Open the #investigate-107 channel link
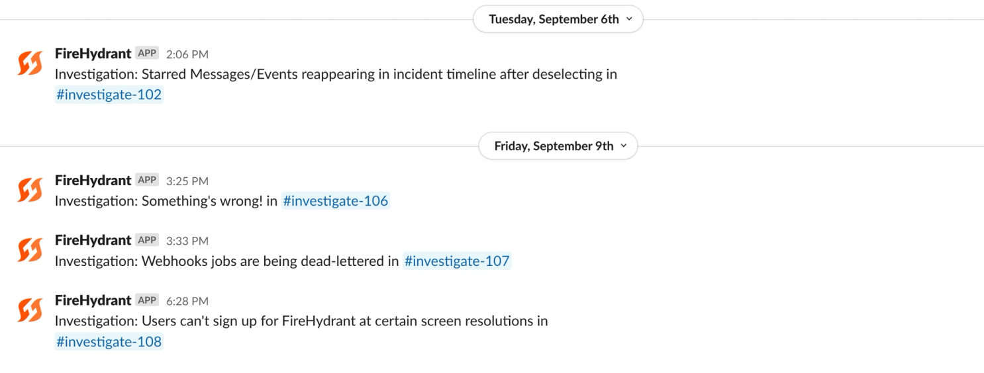Image resolution: width=984 pixels, height=373 pixels. [457, 261]
